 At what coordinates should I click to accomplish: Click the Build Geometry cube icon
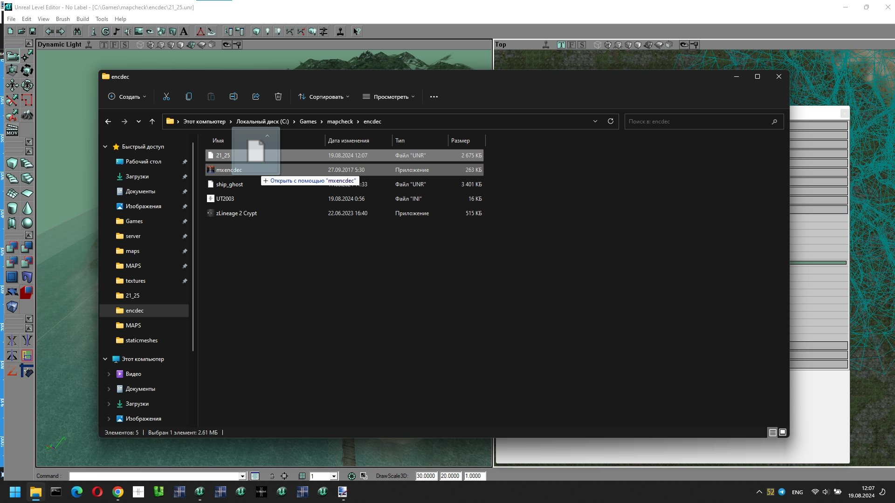[x=256, y=31]
